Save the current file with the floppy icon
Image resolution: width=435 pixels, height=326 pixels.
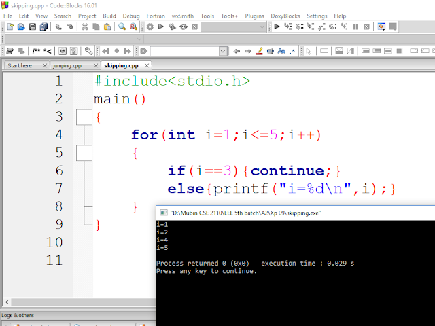pos(33,26)
